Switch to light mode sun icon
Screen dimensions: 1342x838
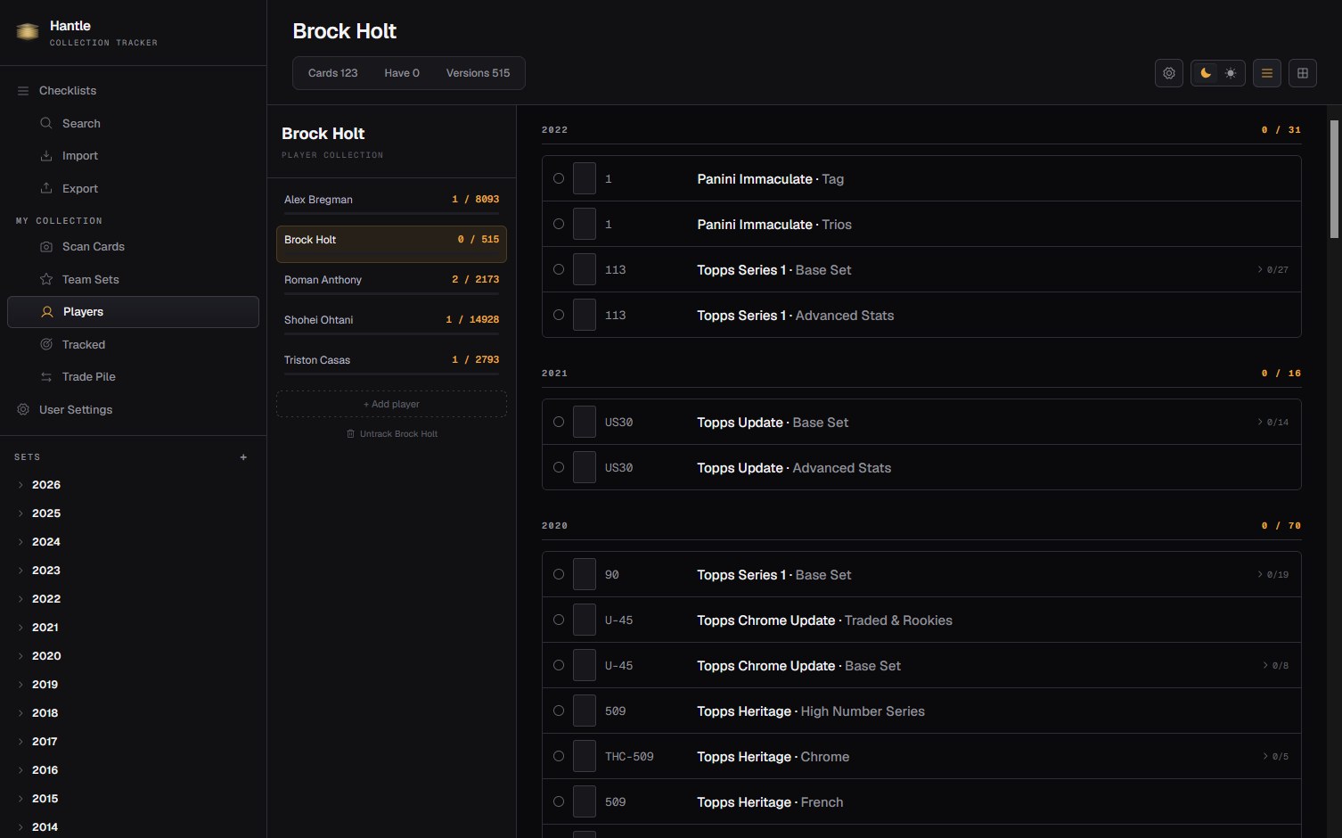[1231, 73]
